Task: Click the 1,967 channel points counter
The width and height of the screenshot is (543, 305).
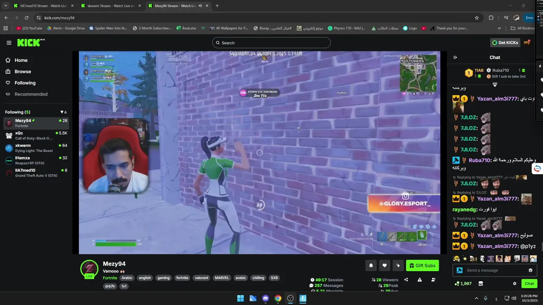Action: pyautogui.click(x=463, y=283)
